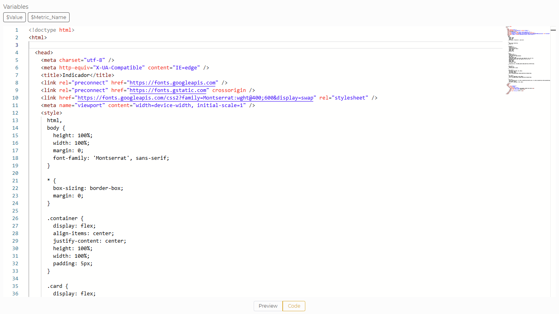Open the fonts.gstatic.com link
This screenshot has height=314, width=559.
(167, 90)
